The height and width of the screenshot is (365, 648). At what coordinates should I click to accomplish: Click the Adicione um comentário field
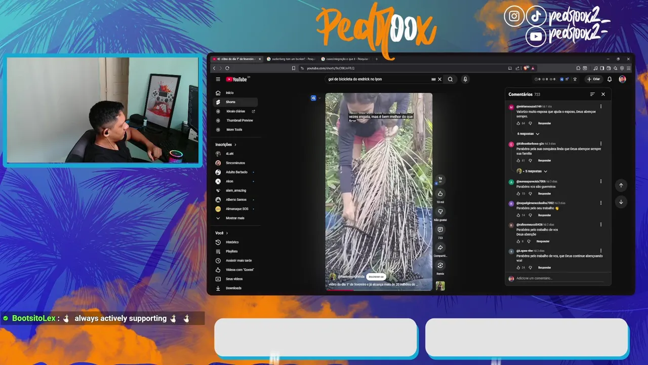pos(559,278)
